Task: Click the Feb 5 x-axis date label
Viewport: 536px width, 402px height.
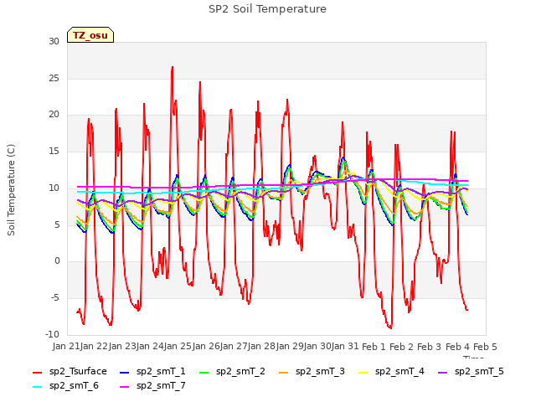Action: (x=485, y=346)
